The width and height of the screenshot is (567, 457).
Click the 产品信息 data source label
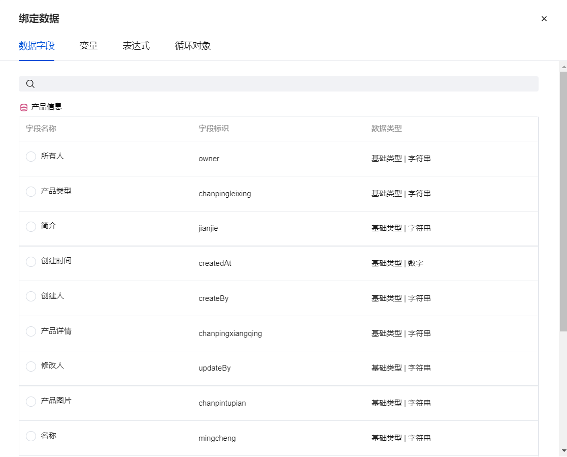(x=47, y=106)
